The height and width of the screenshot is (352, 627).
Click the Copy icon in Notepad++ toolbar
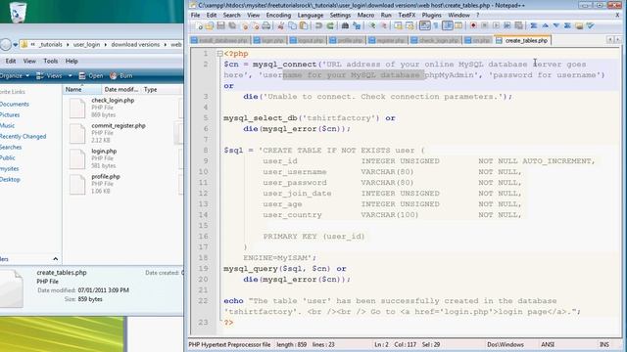[292, 26]
